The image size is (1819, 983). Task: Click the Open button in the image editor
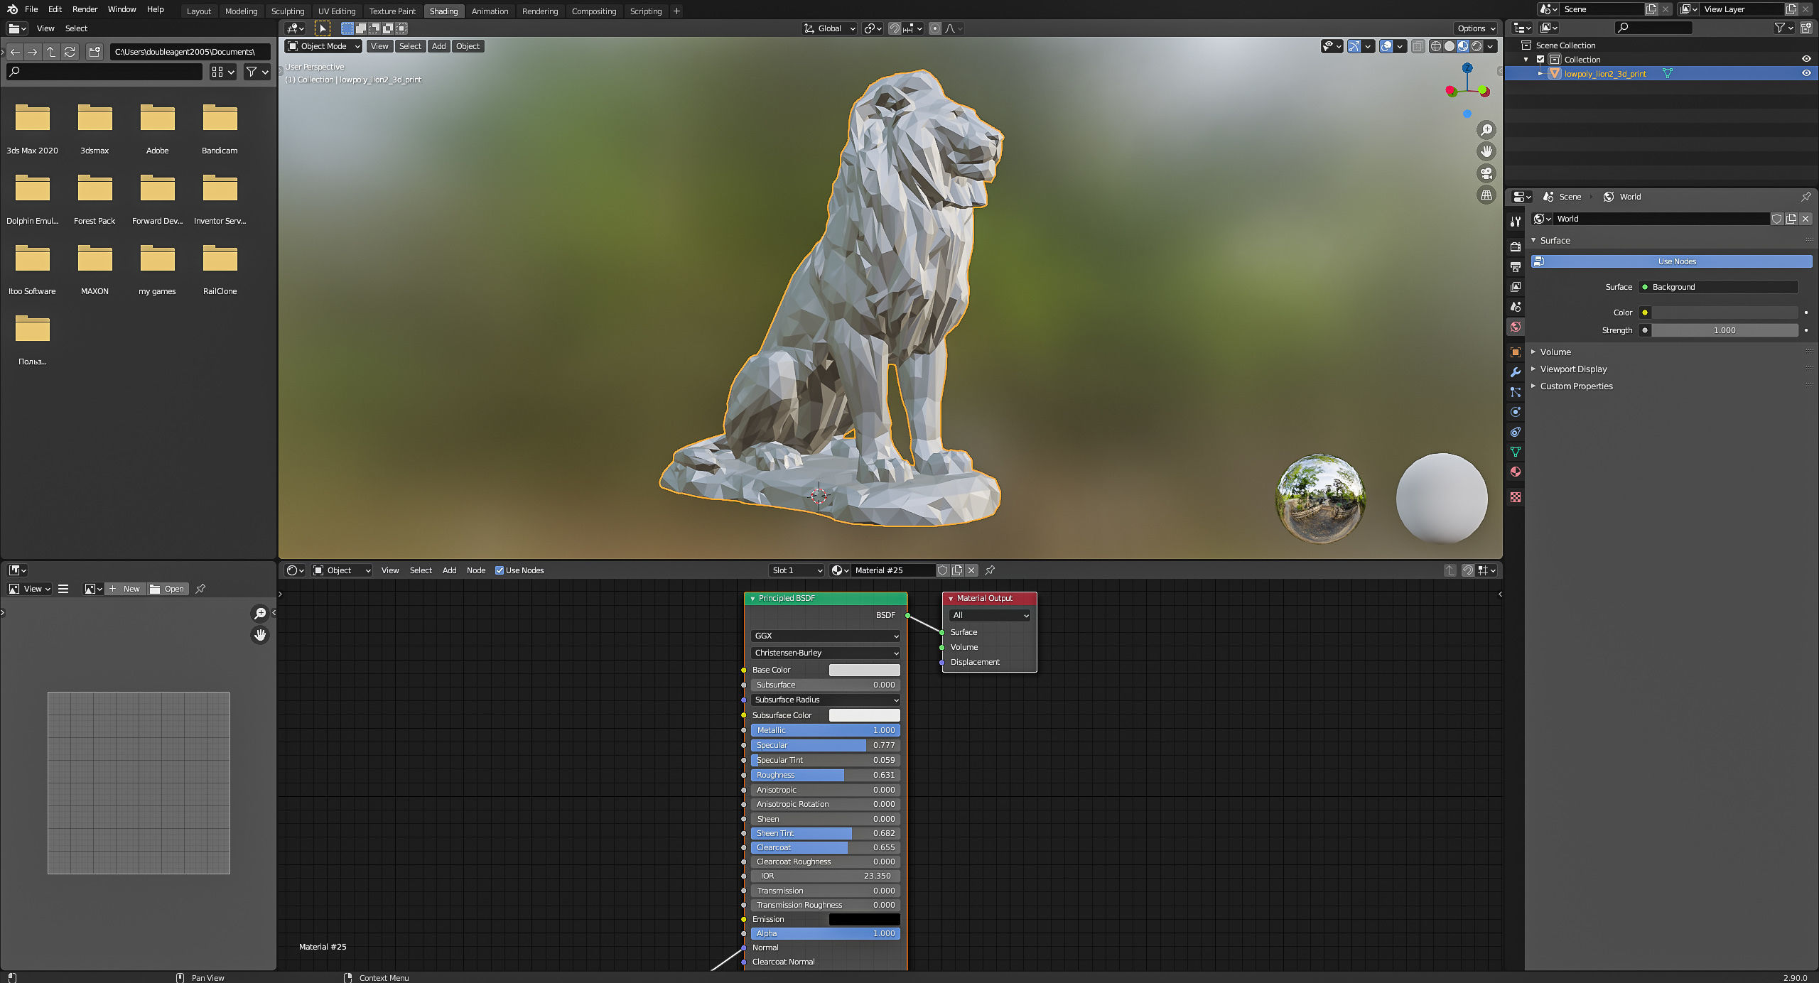[x=168, y=589]
